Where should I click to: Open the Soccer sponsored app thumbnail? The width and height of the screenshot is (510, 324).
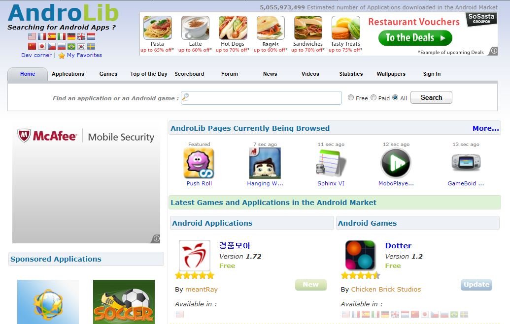(x=124, y=301)
